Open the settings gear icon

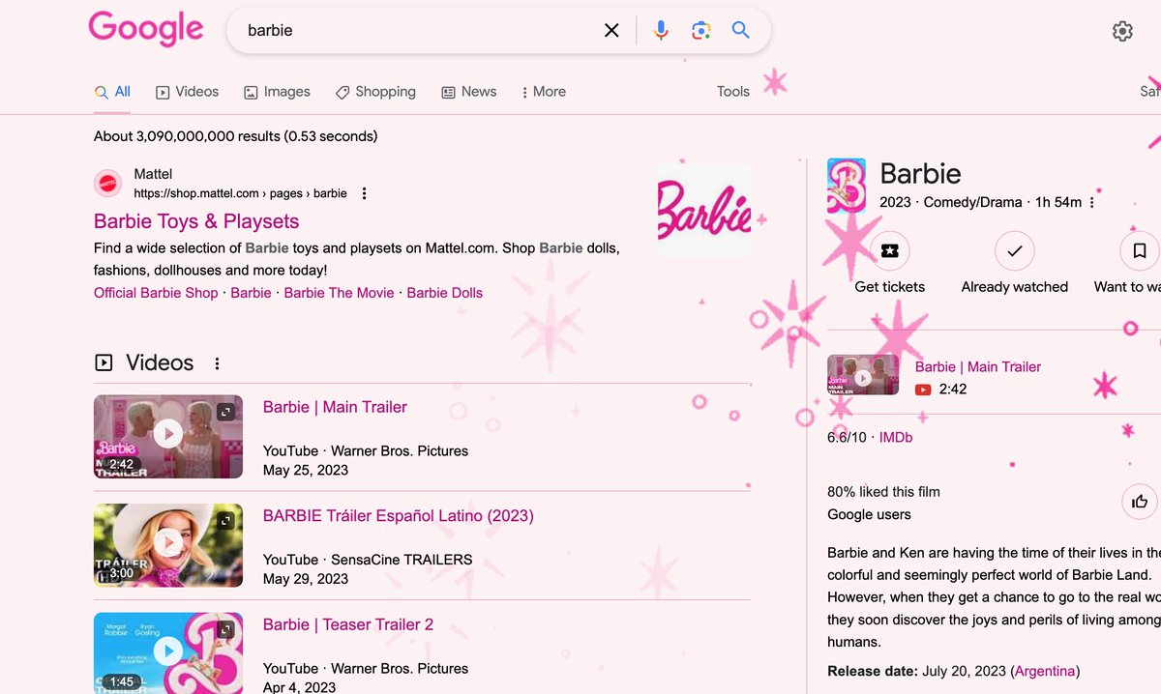tap(1122, 31)
